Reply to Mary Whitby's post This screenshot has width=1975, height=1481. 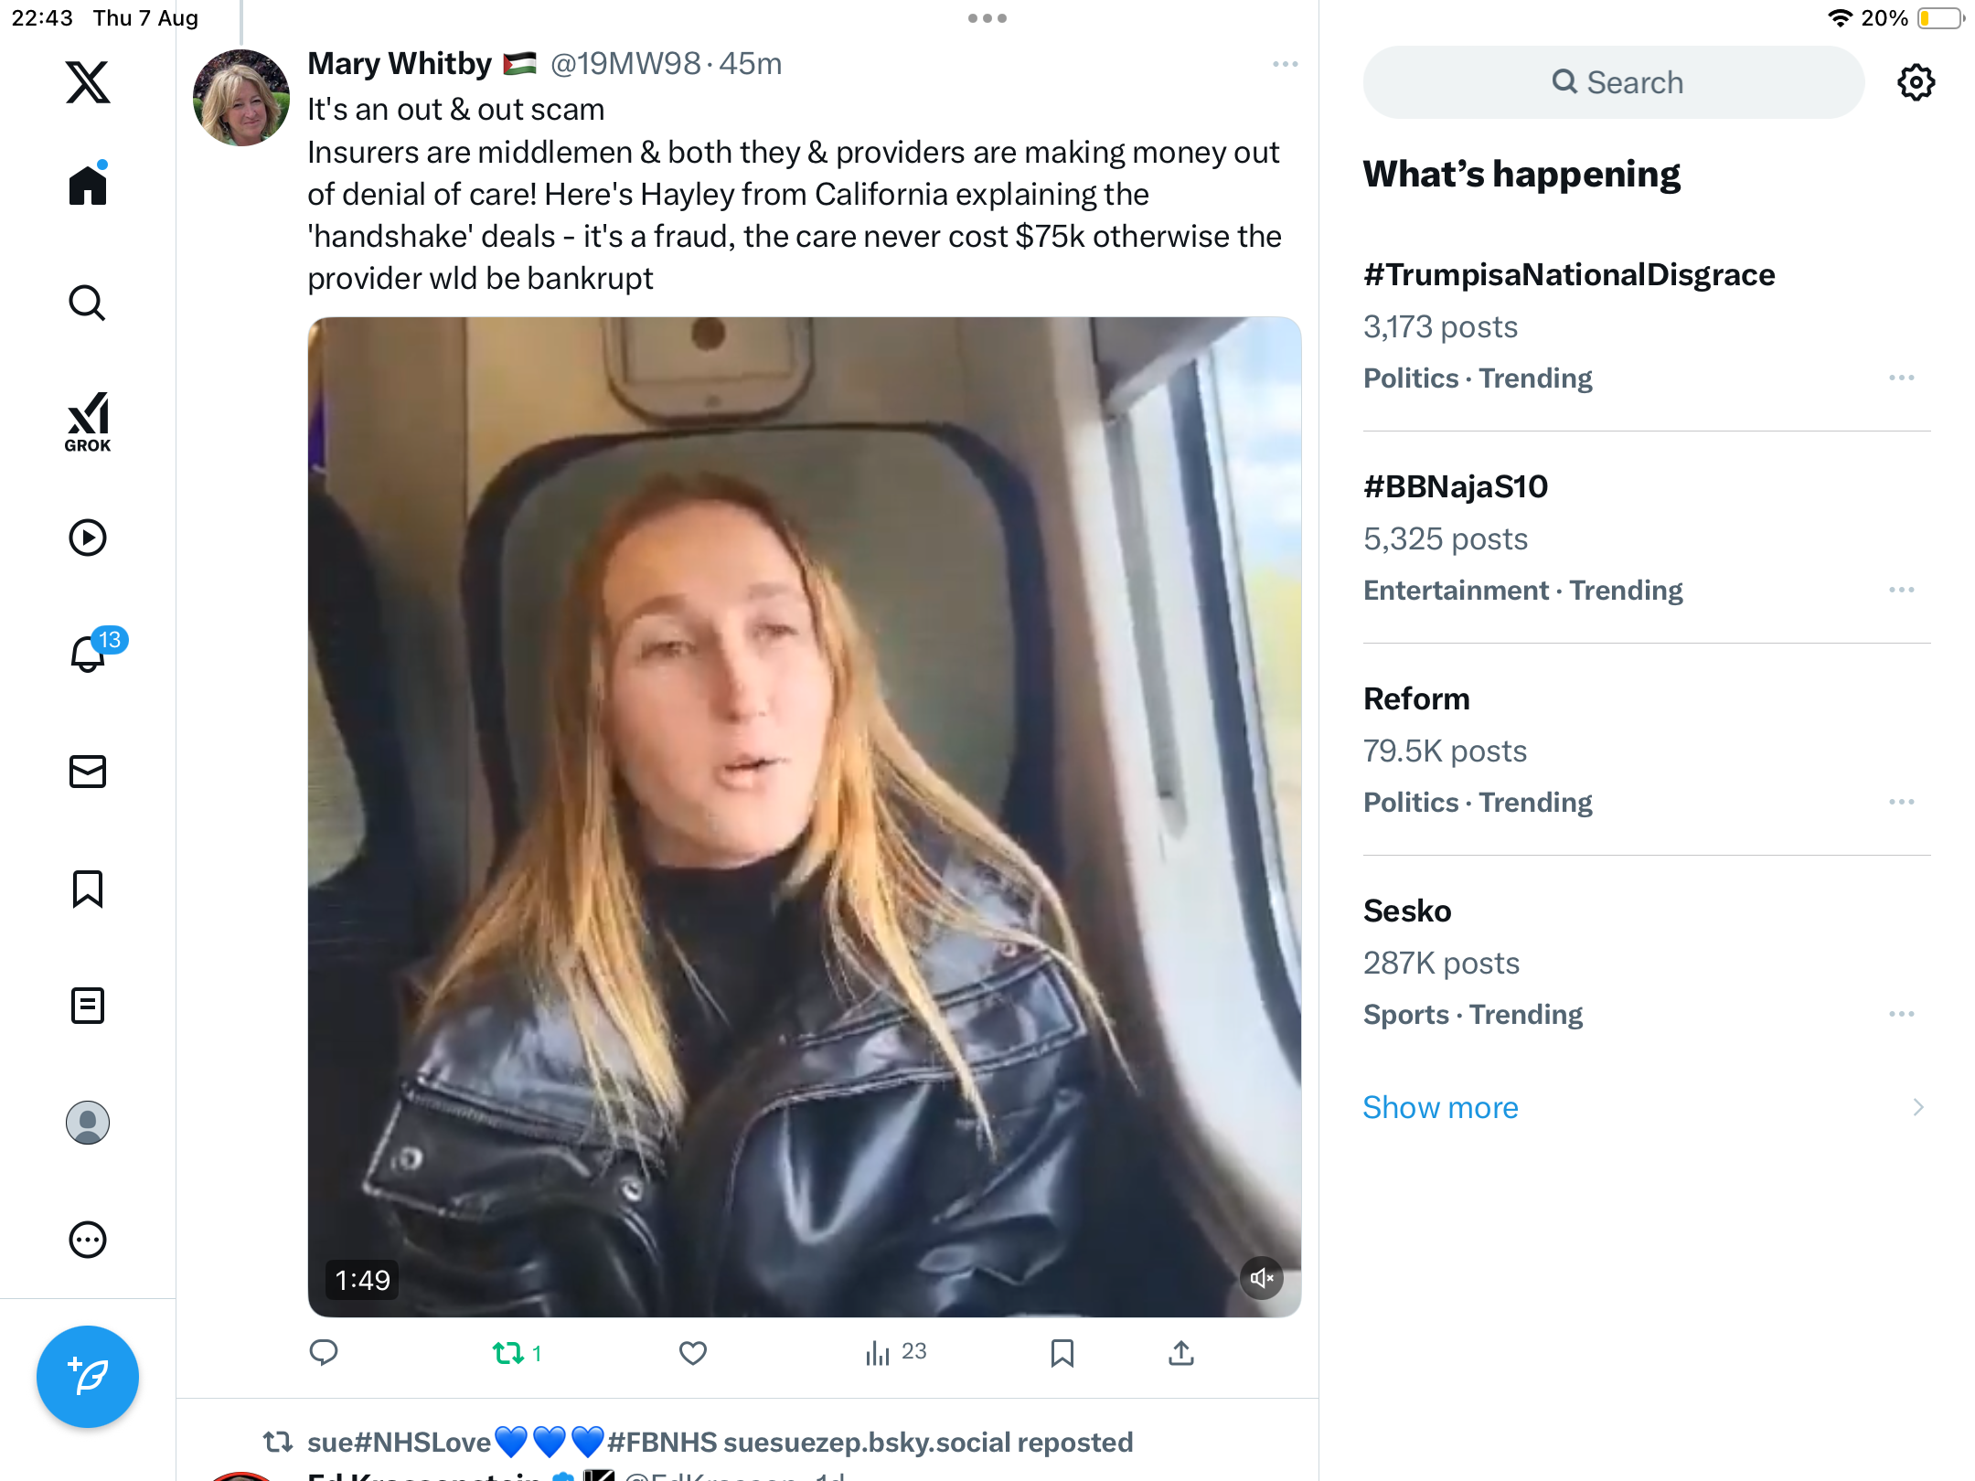tap(324, 1353)
